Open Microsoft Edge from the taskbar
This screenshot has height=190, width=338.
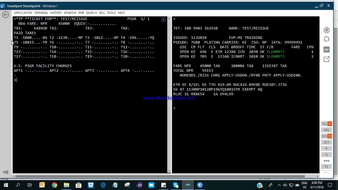pos(103,185)
